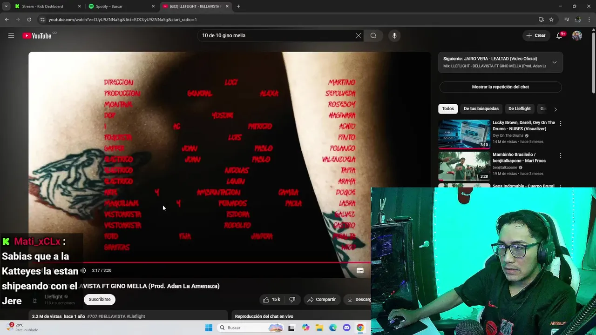
Task: Expand the Siguiente mix playlist panel
Action: click(x=555, y=62)
